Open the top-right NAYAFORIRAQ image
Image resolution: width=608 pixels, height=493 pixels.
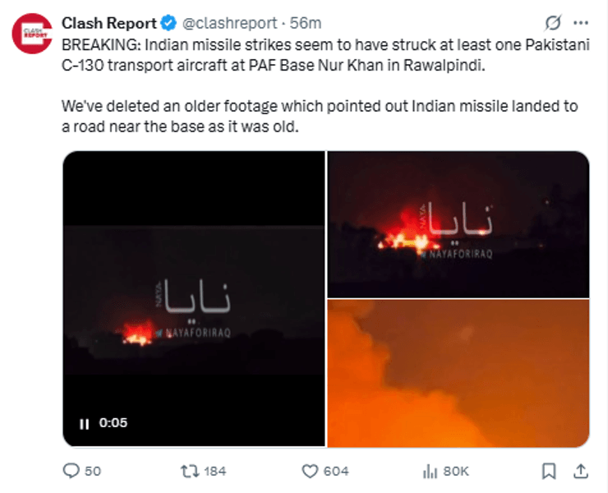pyautogui.click(x=458, y=224)
